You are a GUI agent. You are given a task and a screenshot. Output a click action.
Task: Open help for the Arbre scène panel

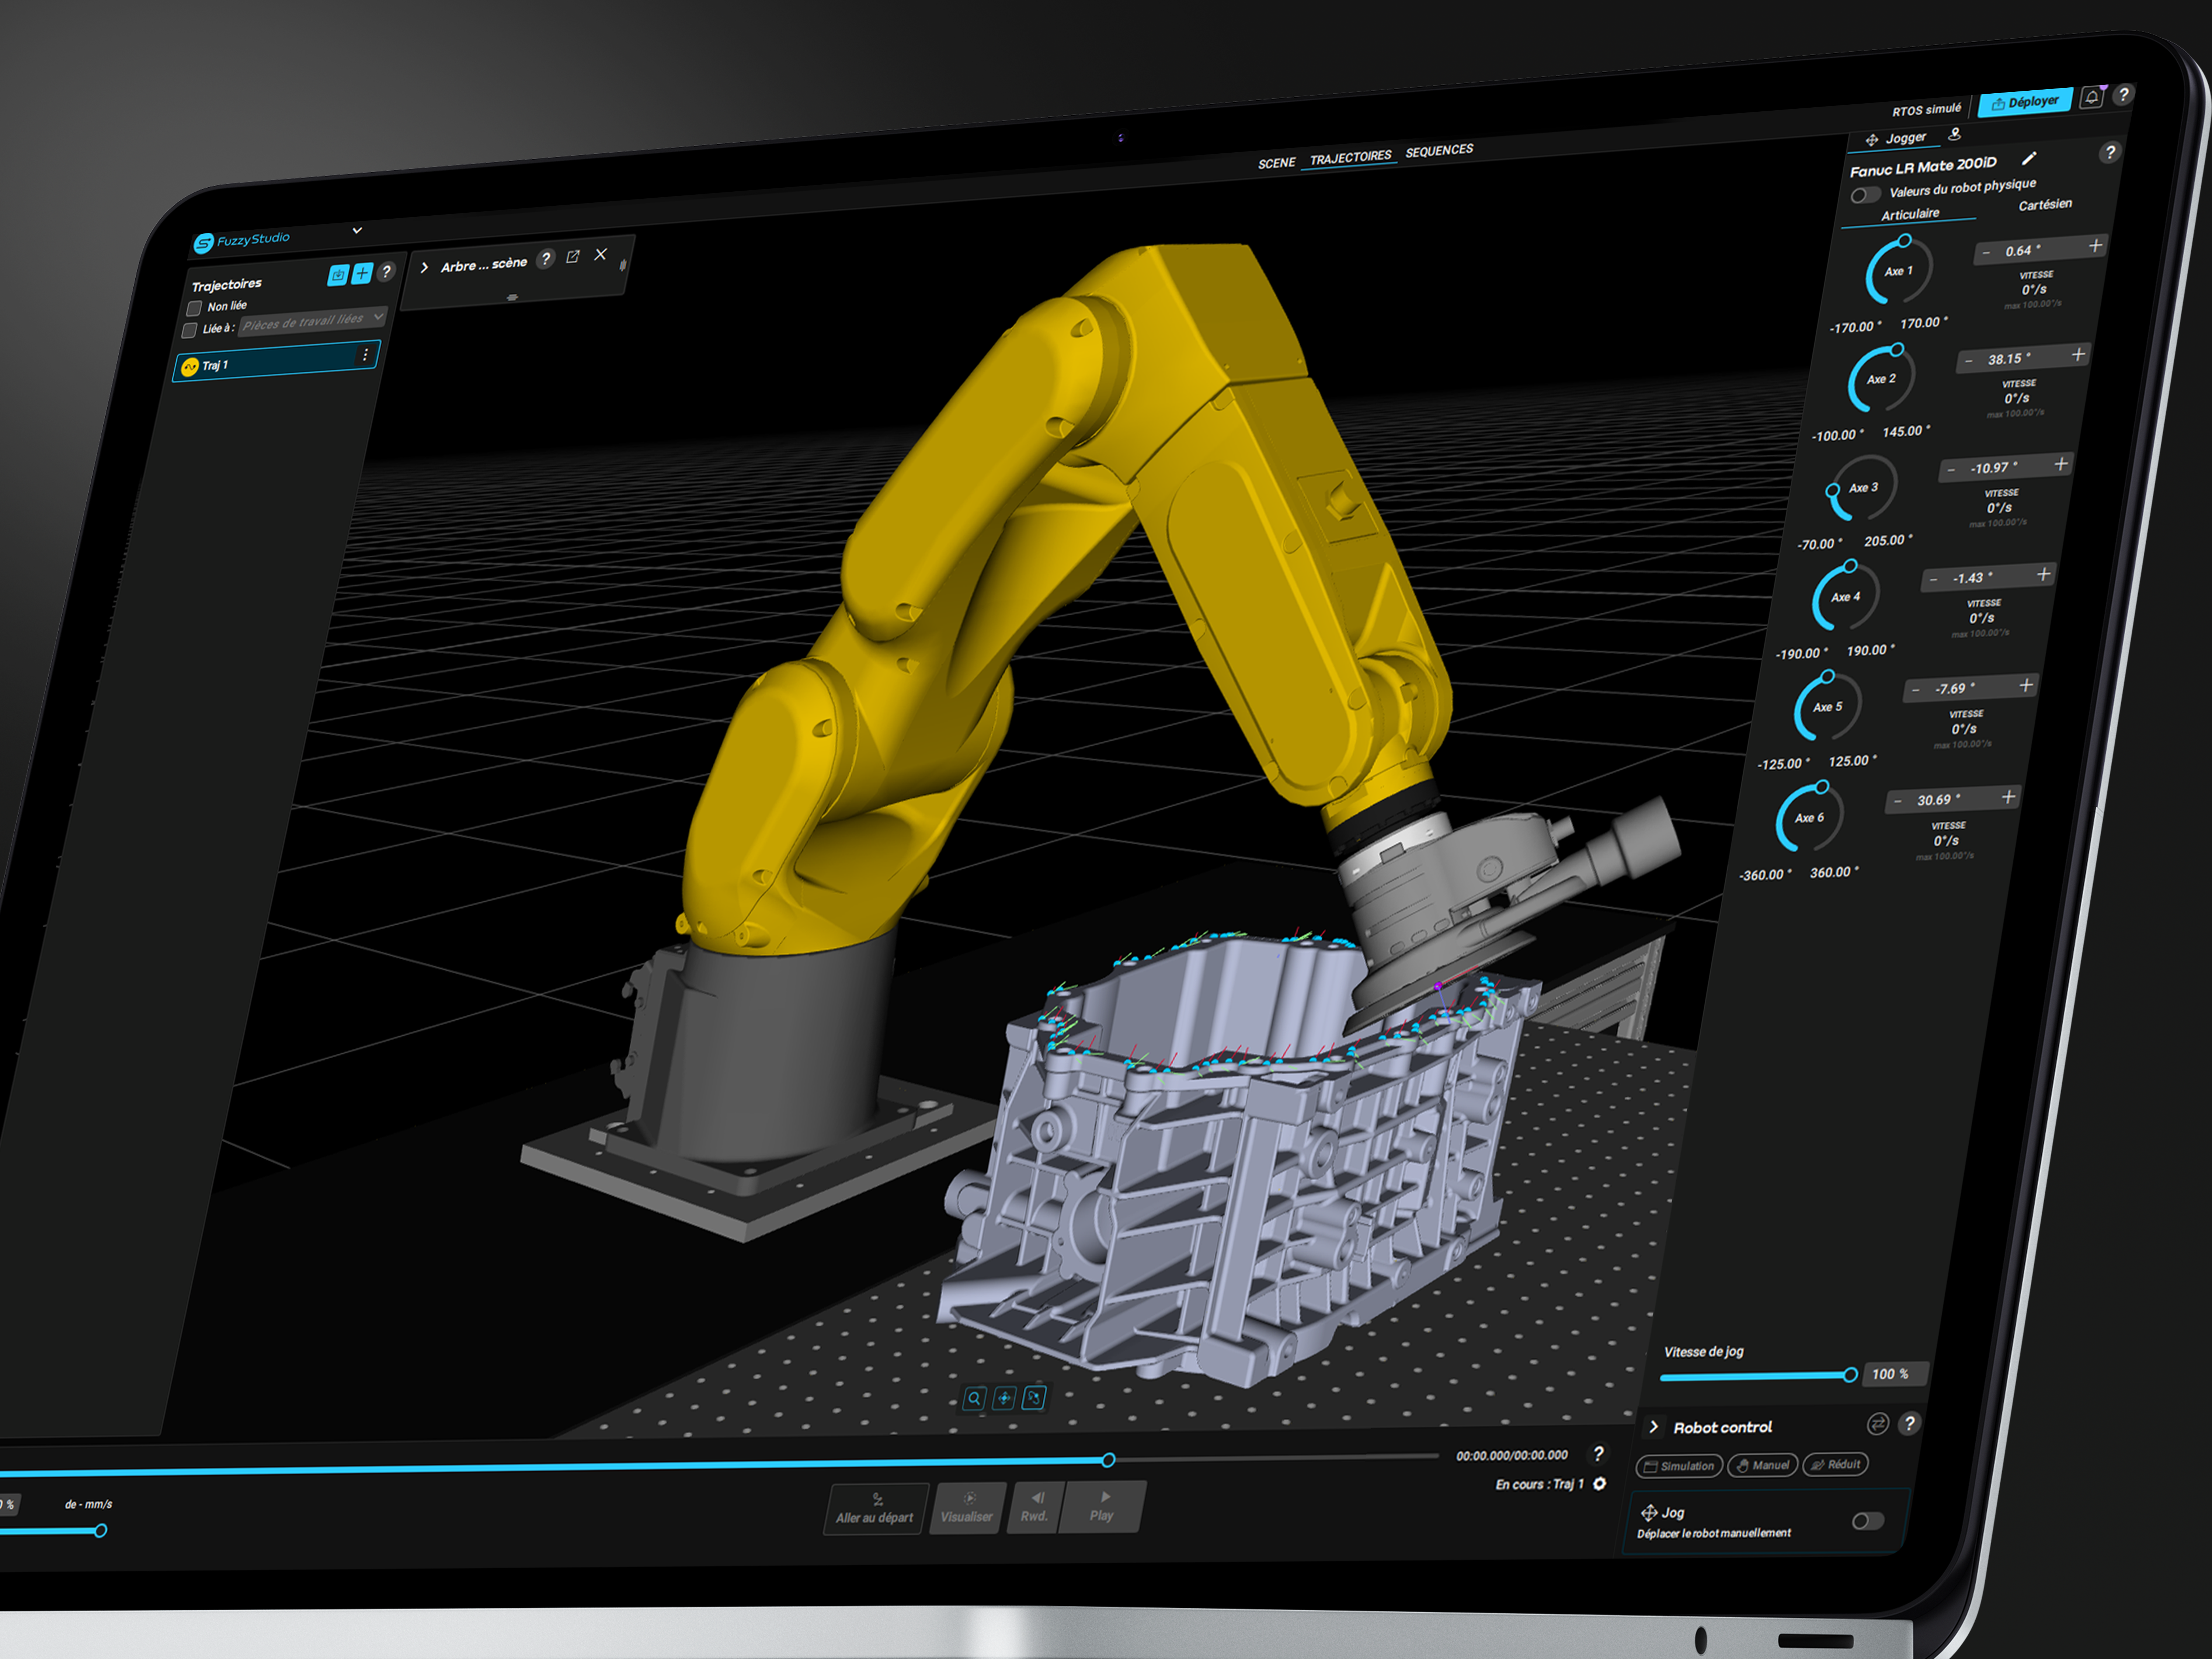(545, 259)
